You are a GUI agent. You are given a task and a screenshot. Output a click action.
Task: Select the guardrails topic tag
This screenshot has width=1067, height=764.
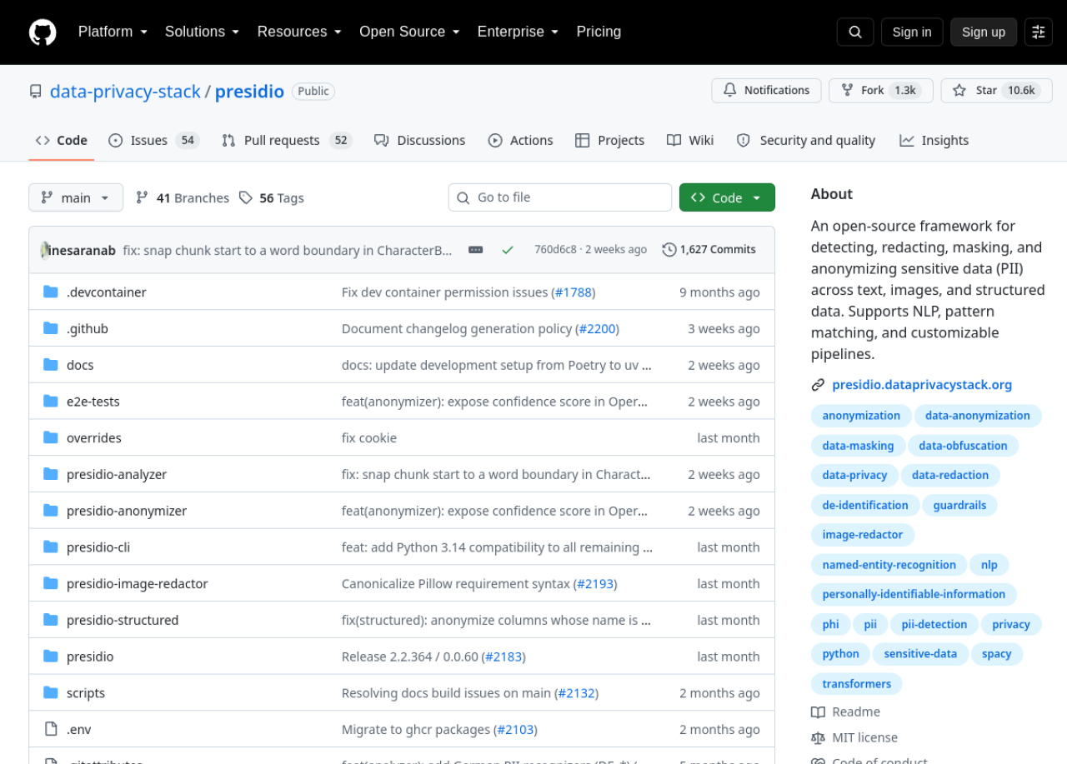959,505
